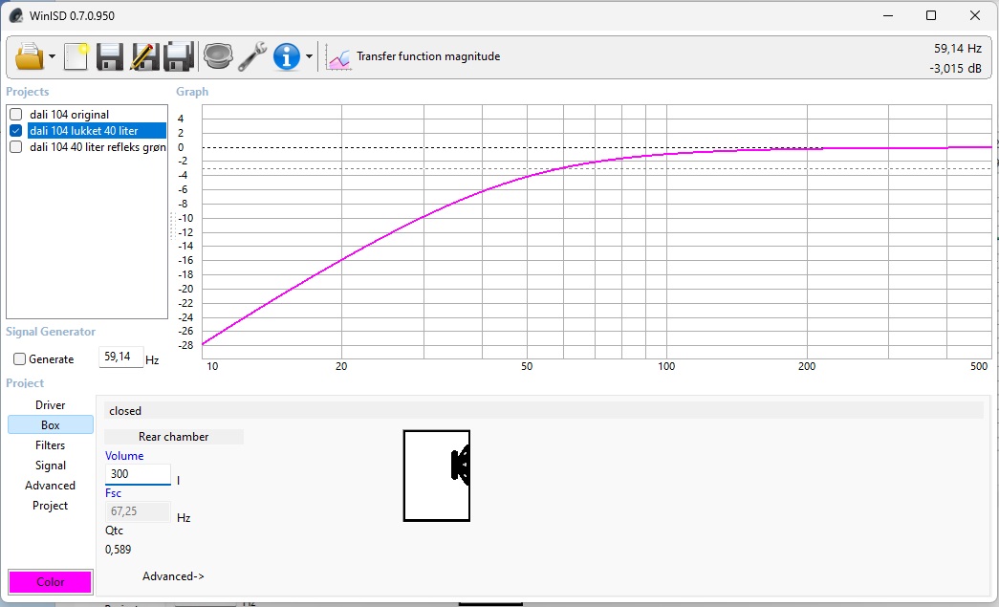Image resolution: width=999 pixels, height=607 pixels.
Task: Open settings with the wrench icon
Action: pos(252,56)
